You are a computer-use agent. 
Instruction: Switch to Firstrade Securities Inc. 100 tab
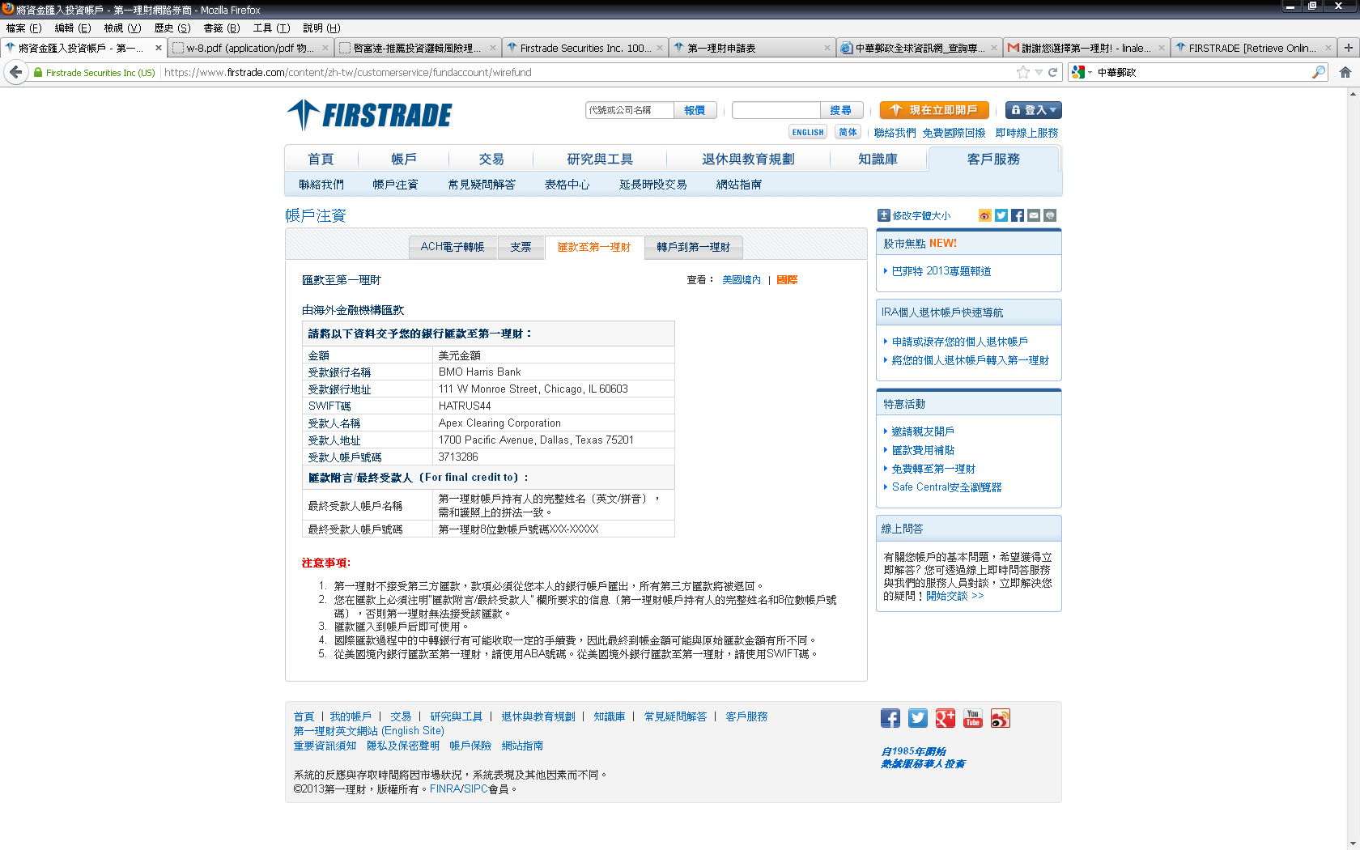585,48
